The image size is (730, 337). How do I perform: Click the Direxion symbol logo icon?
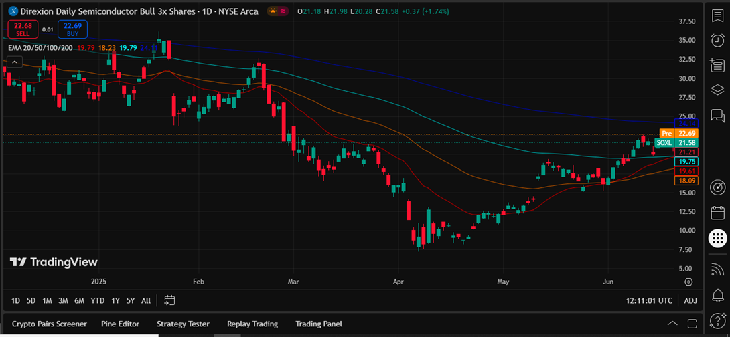[x=13, y=11]
